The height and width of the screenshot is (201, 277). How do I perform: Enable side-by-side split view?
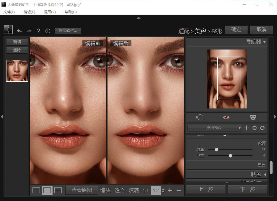click(x=47, y=190)
